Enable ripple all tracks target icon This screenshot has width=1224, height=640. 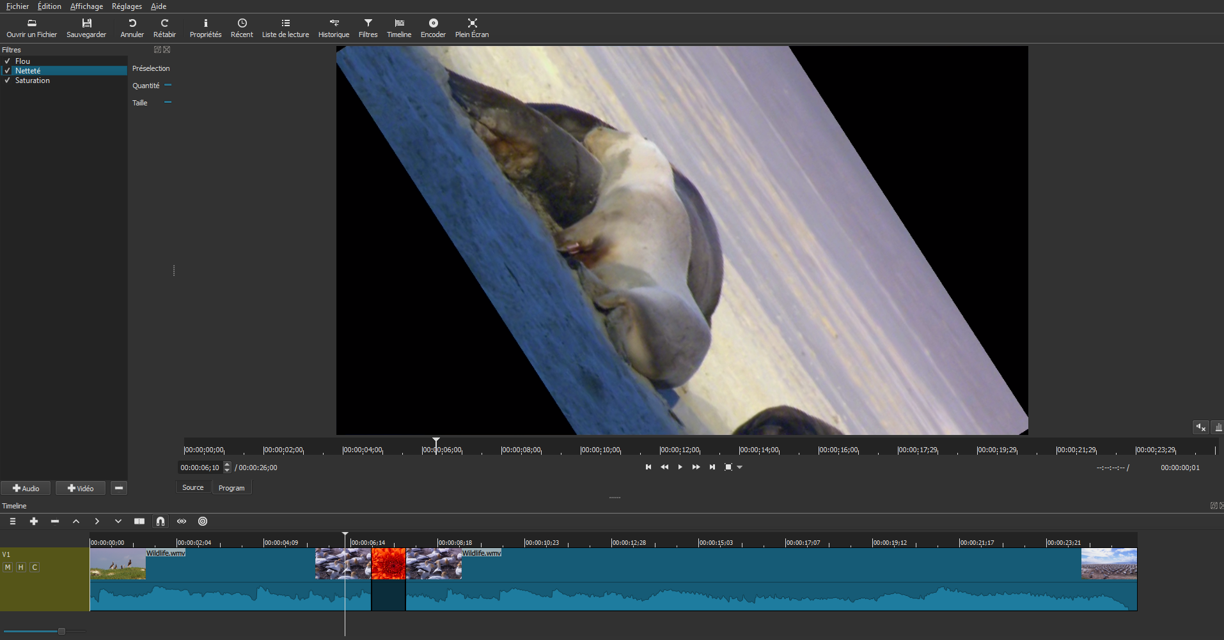[x=203, y=521]
